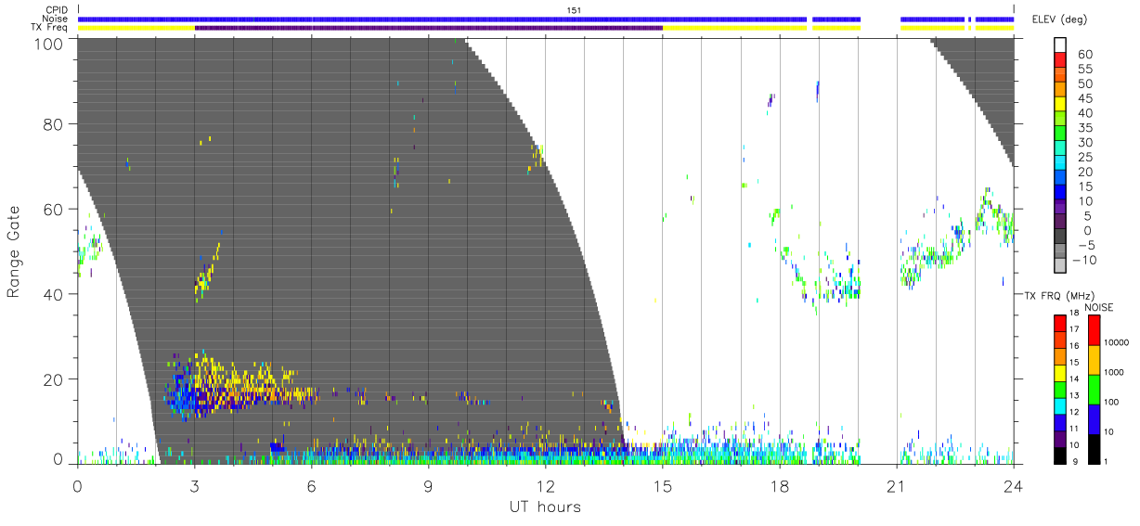Click the yellow TX Freq strip before 3 UT

pos(136,28)
